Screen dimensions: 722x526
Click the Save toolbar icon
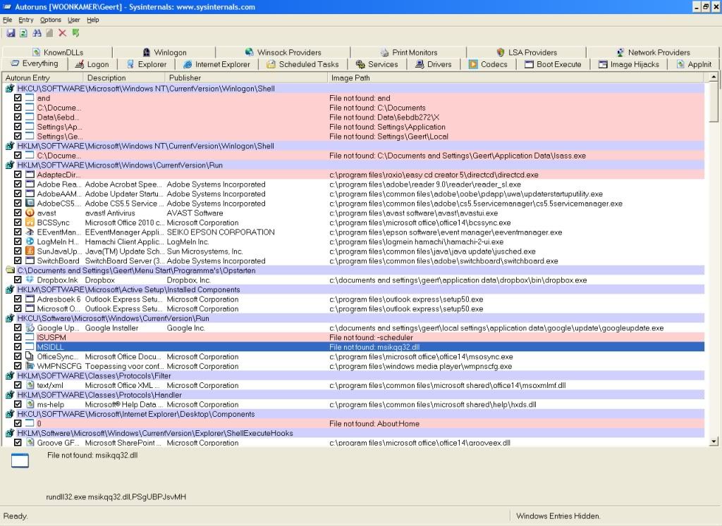pos(11,33)
